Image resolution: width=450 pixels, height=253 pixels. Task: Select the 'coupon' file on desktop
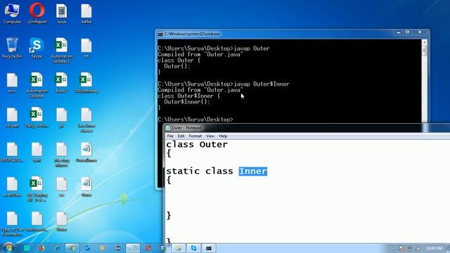click(x=12, y=118)
